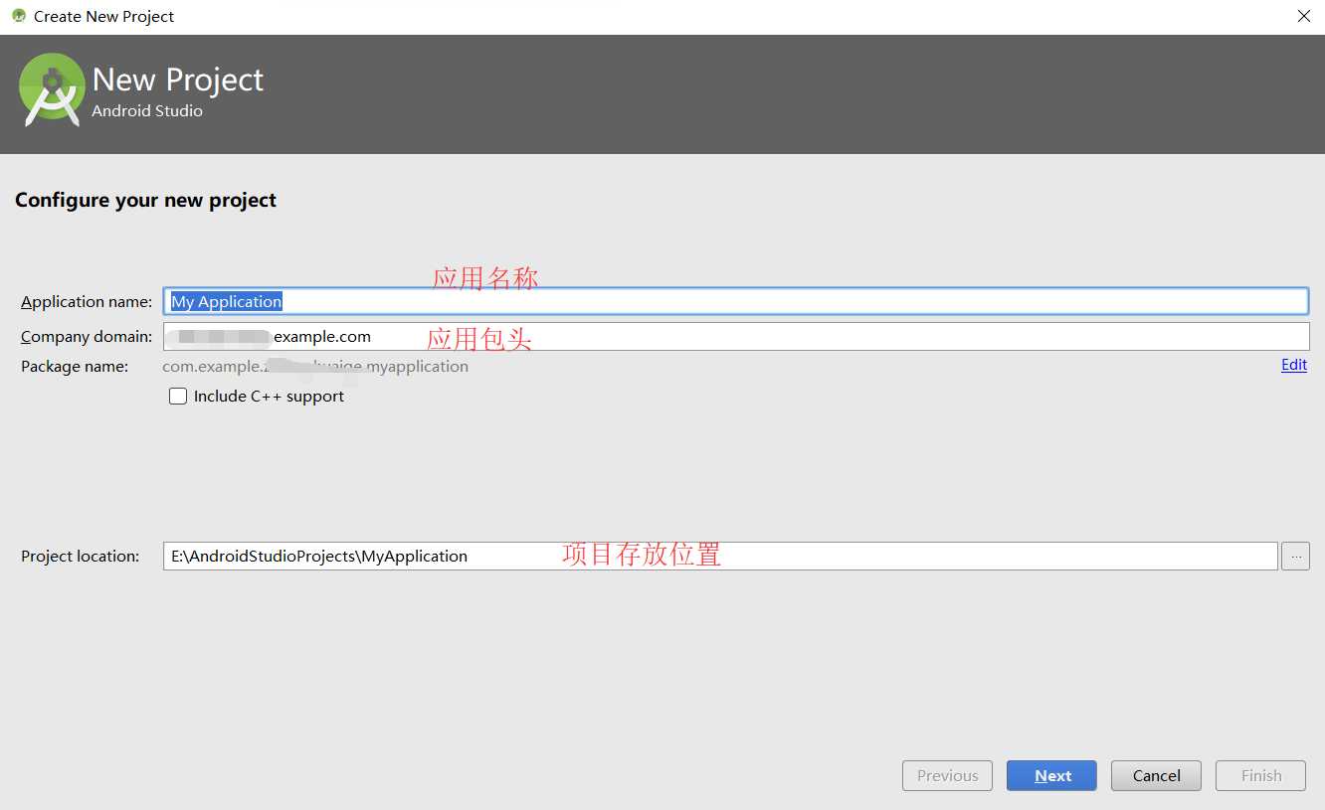Click the disabled Finish button

1261,775
